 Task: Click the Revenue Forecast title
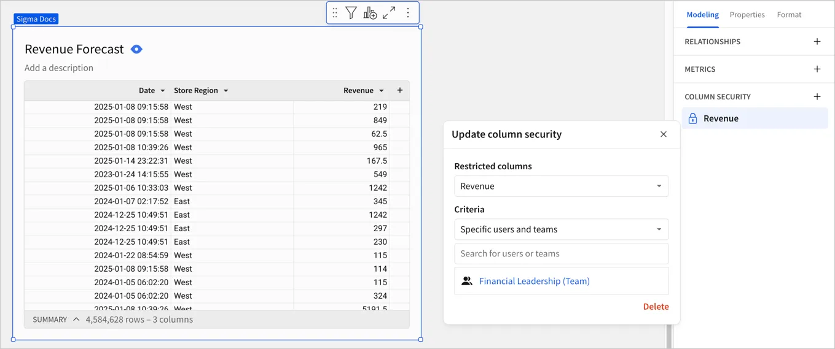[x=74, y=49]
